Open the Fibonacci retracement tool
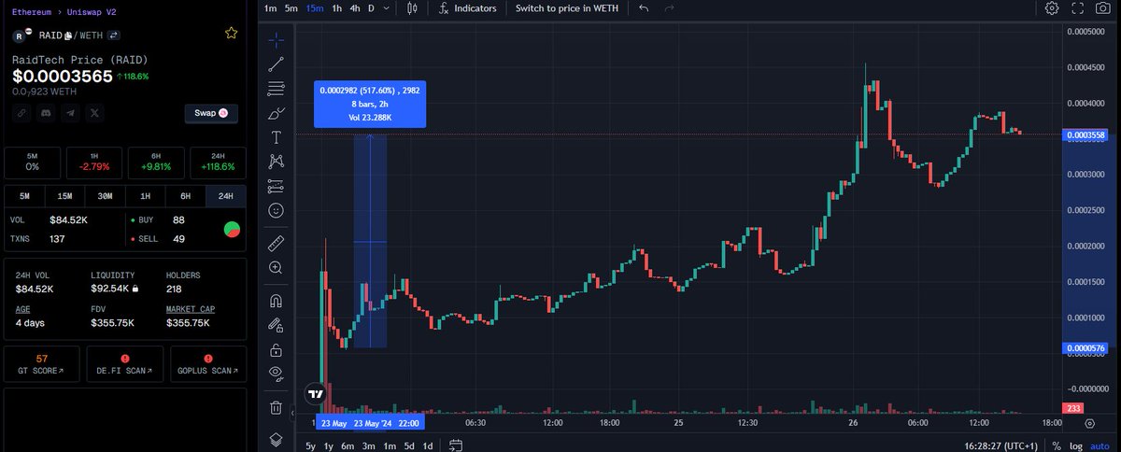Screen dimensions: 1121x452 pyautogui.click(x=276, y=89)
